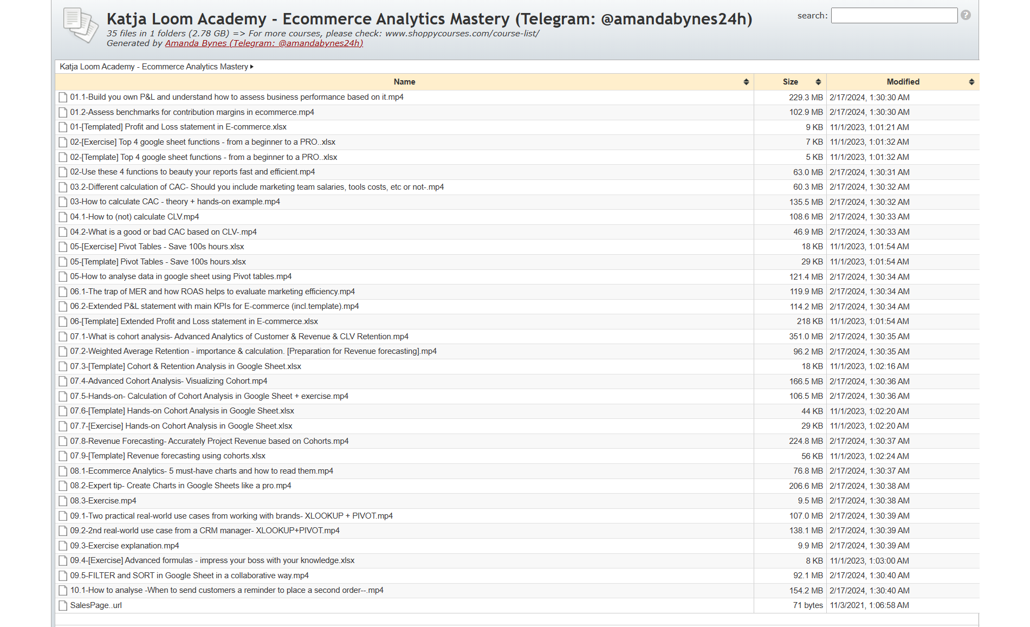Click the Name column header
This screenshot has height=627, width=1030.
pos(404,82)
